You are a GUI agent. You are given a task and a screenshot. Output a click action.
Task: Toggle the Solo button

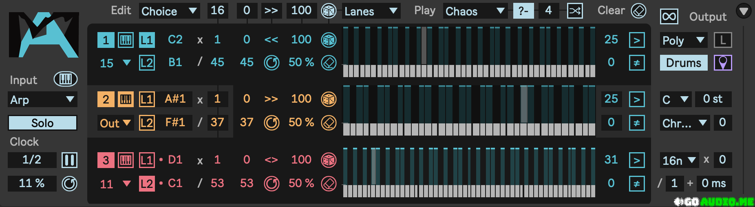click(42, 123)
